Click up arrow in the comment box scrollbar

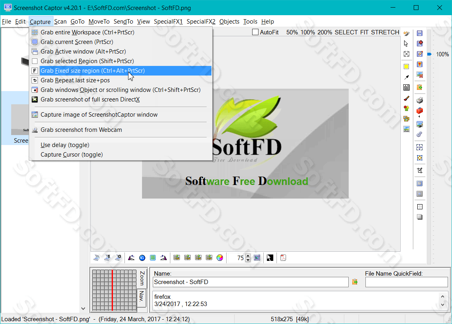coord(443,296)
